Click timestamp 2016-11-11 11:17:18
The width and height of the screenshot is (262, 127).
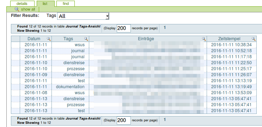click(231, 57)
